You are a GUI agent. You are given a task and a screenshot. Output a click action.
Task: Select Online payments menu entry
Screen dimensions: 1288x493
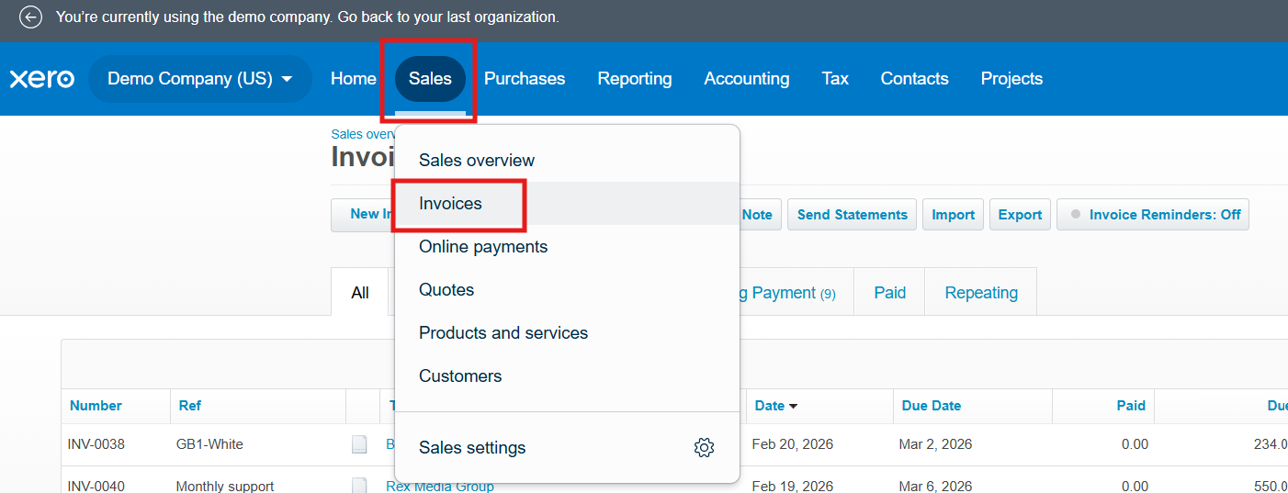[x=567, y=246]
